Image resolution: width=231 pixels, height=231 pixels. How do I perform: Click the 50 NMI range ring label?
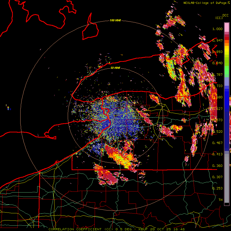coord(115,68)
